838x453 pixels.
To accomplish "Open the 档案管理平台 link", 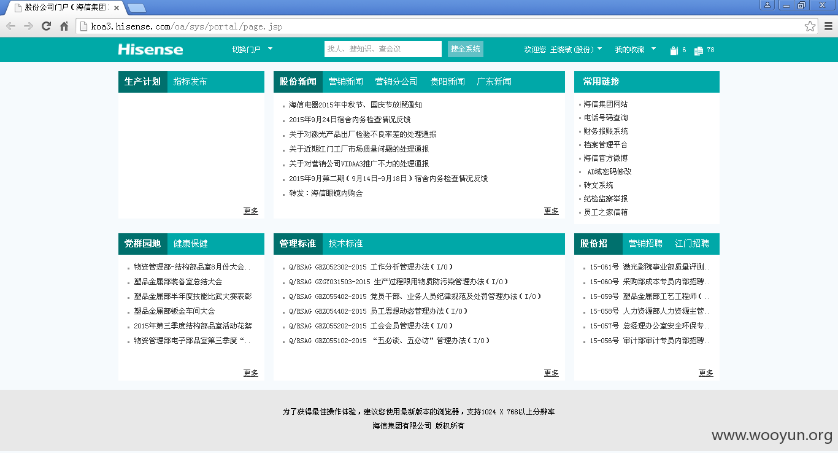I will pyautogui.click(x=605, y=145).
